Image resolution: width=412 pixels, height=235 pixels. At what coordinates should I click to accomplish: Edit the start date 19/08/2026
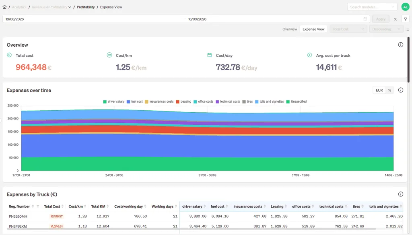coord(15,19)
